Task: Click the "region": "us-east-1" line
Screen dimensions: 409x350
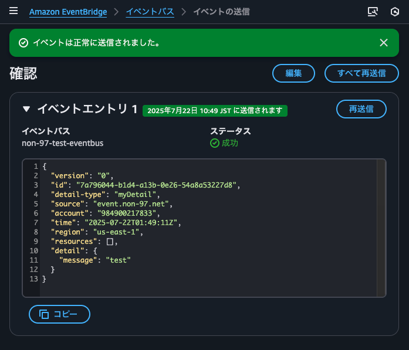Action: (97, 232)
